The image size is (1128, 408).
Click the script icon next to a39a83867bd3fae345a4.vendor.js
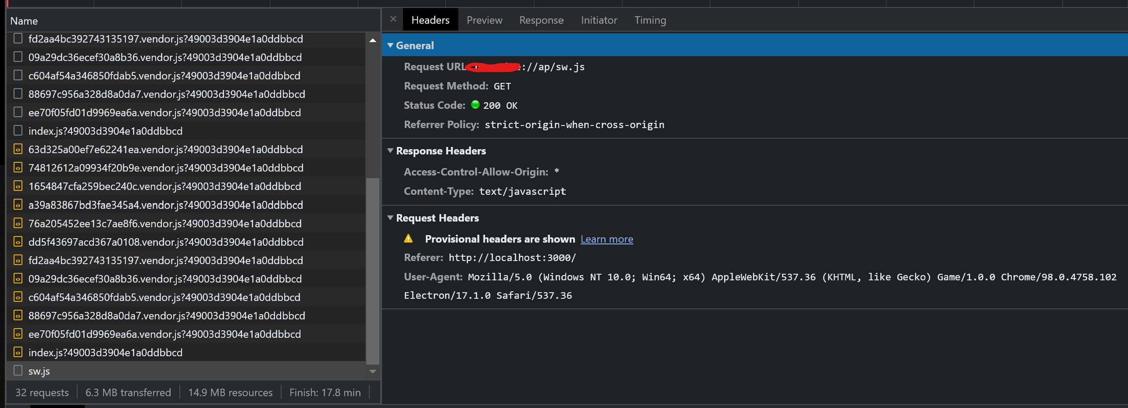click(18, 204)
